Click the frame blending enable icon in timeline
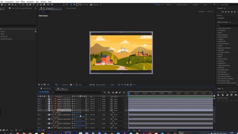 [x=116, y=93]
